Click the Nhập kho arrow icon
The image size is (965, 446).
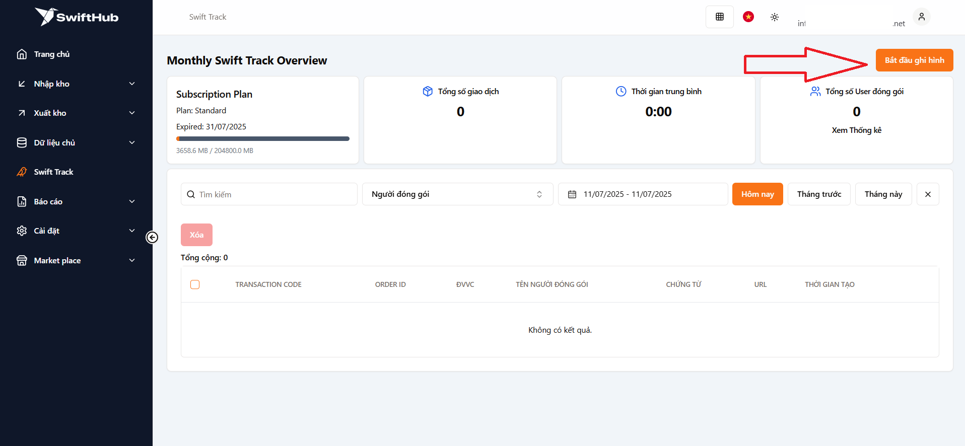[22, 84]
